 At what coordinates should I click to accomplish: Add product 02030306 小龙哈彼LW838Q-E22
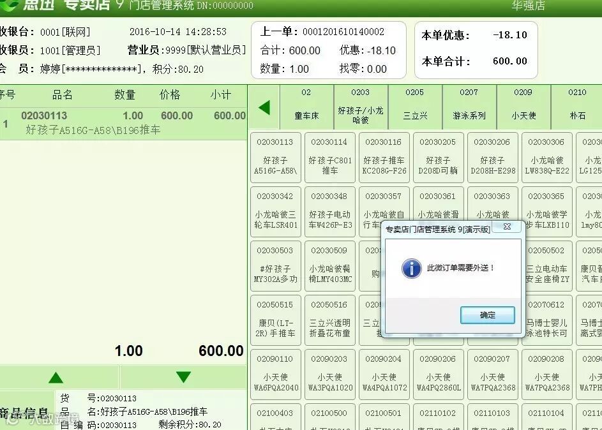(x=546, y=158)
